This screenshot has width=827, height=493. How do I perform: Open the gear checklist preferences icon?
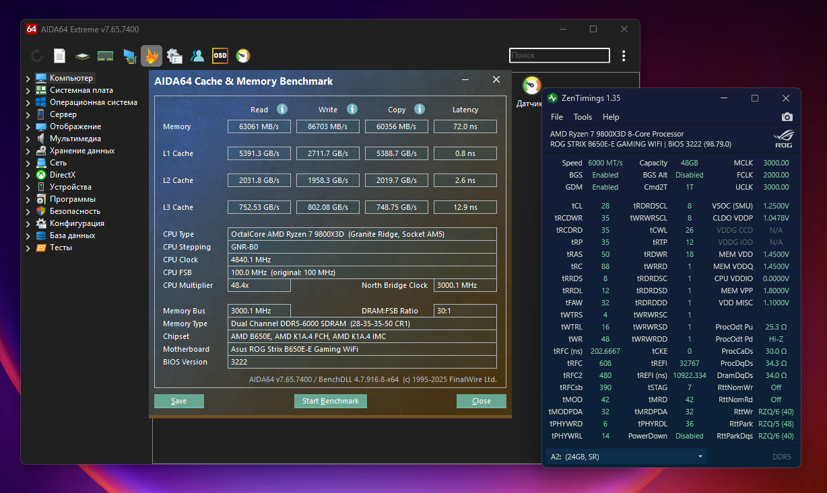point(174,56)
